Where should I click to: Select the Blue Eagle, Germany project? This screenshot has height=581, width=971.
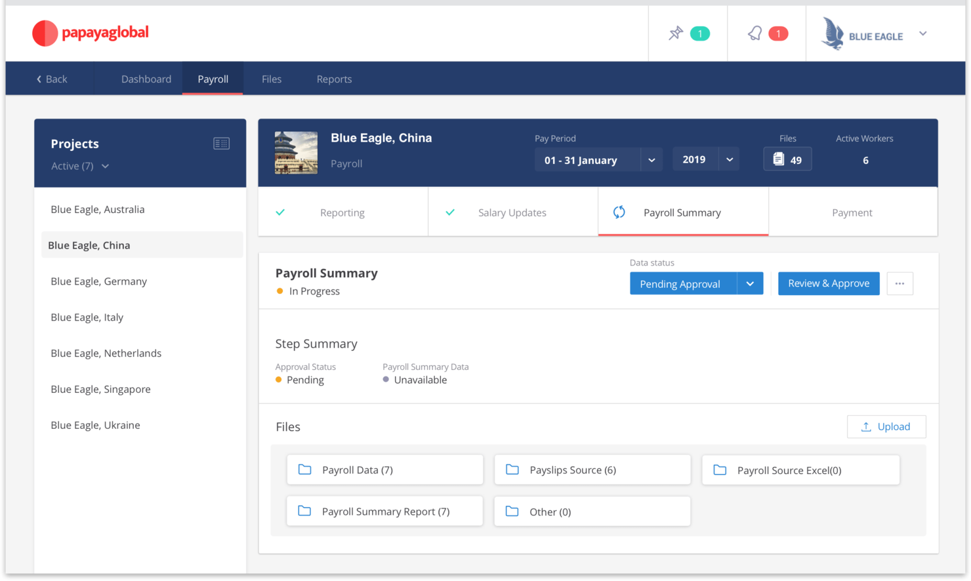(98, 281)
